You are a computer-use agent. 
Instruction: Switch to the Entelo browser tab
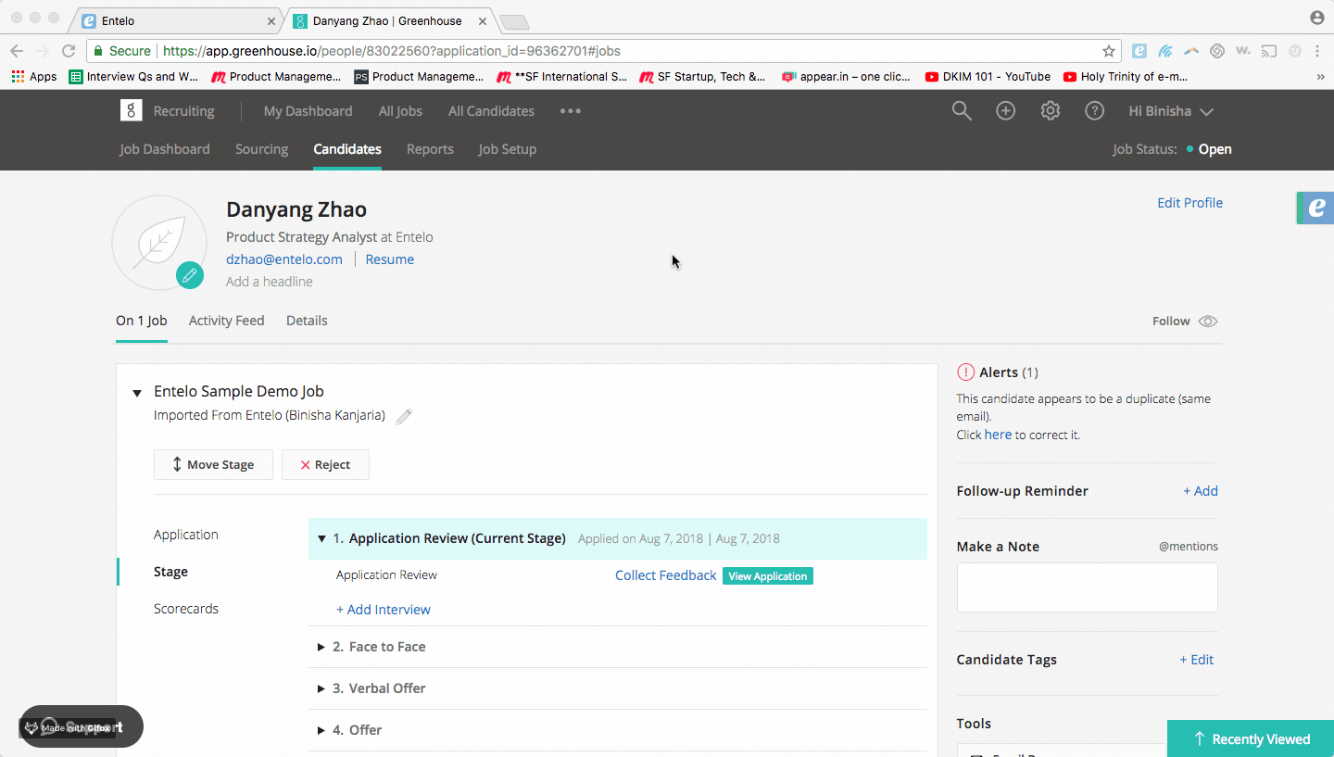pos(176,20)
